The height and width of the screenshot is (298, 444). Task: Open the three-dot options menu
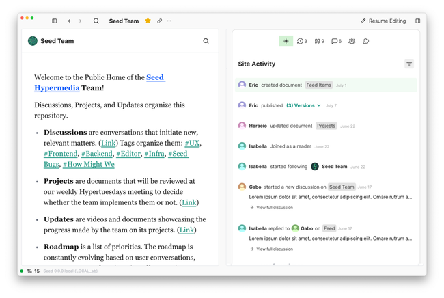point(169,21)
